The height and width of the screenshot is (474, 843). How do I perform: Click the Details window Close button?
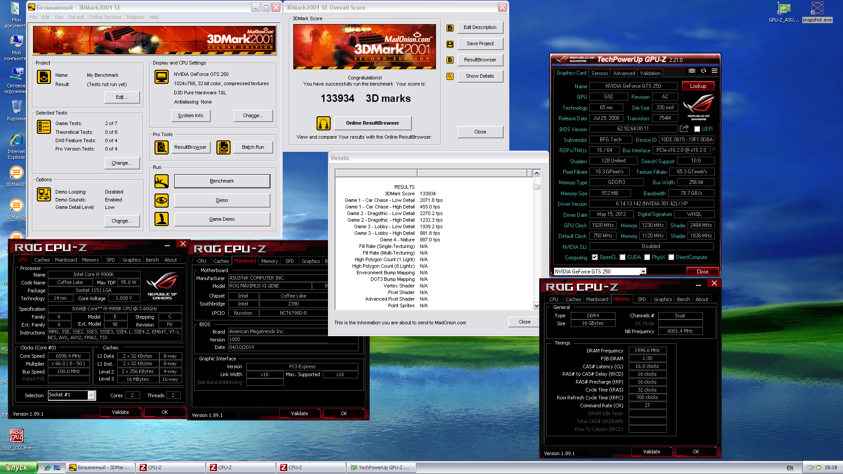pos(524,322)
